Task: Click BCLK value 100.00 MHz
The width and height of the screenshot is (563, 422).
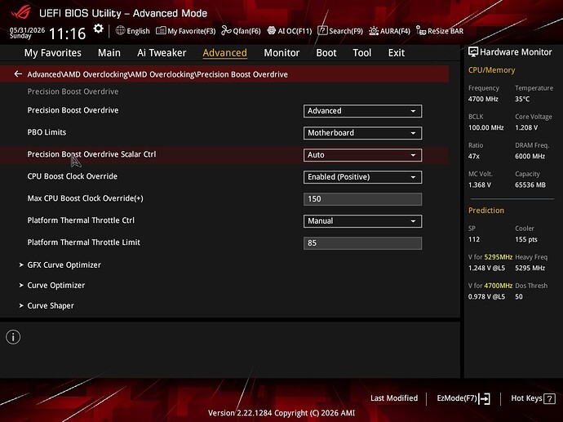Action: click(x=485, y=127)
